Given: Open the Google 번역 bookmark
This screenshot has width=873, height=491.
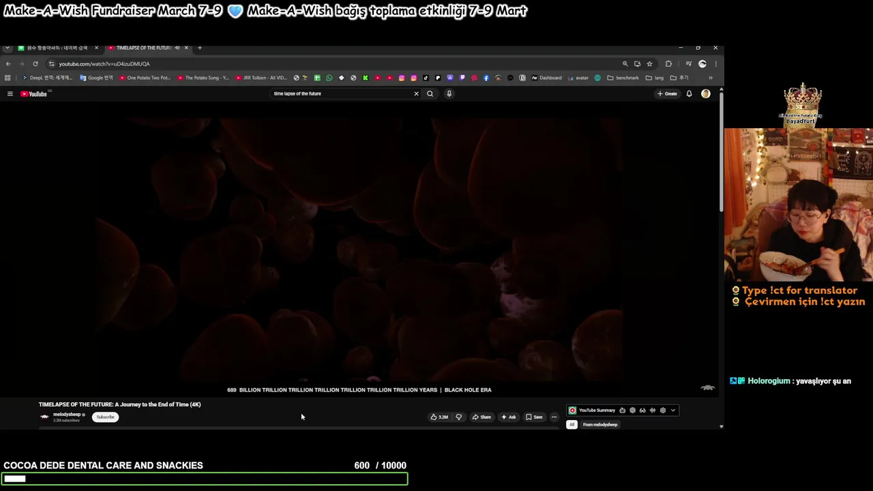Looking at the screenshot, I should pos(96,78).
